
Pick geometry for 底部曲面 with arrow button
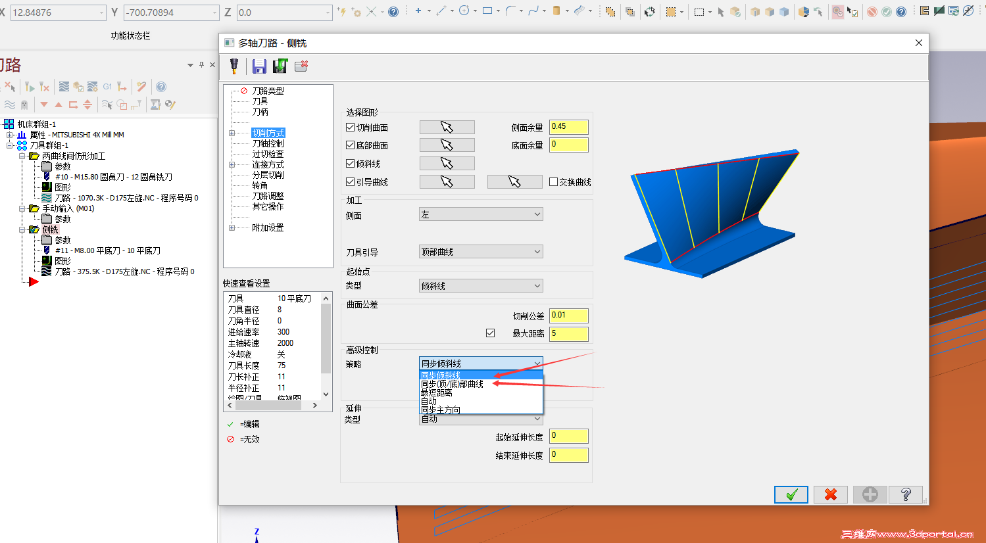point(447,145)
